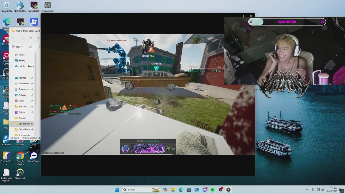345x194 pixels.
Task: Go up one folder in File Explorer
Action: click(30, 38)
